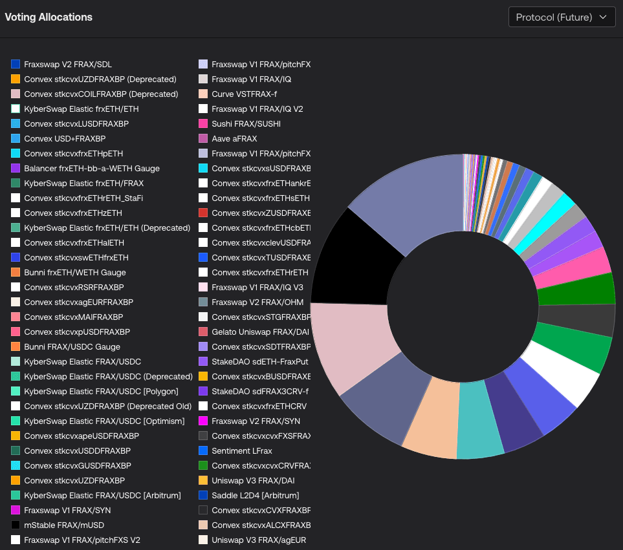Select the Convex stkcvxLUSDFRAXBP legend label
The image size is (623, 550).
(76, 123)
